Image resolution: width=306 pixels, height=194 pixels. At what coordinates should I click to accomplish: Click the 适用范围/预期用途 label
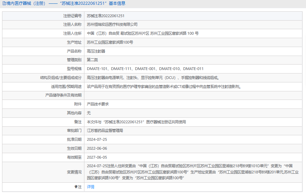(66, 87)
